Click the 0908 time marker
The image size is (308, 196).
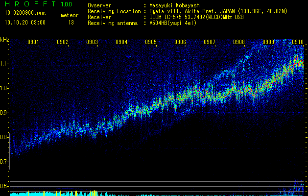pos(239,42)
